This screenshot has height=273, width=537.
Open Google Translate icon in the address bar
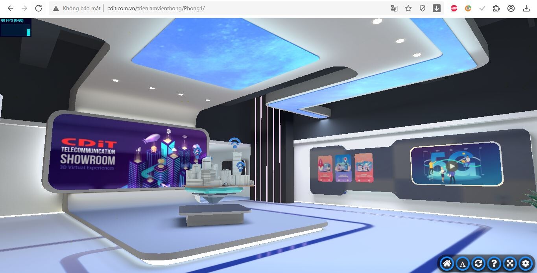point(394,7)
